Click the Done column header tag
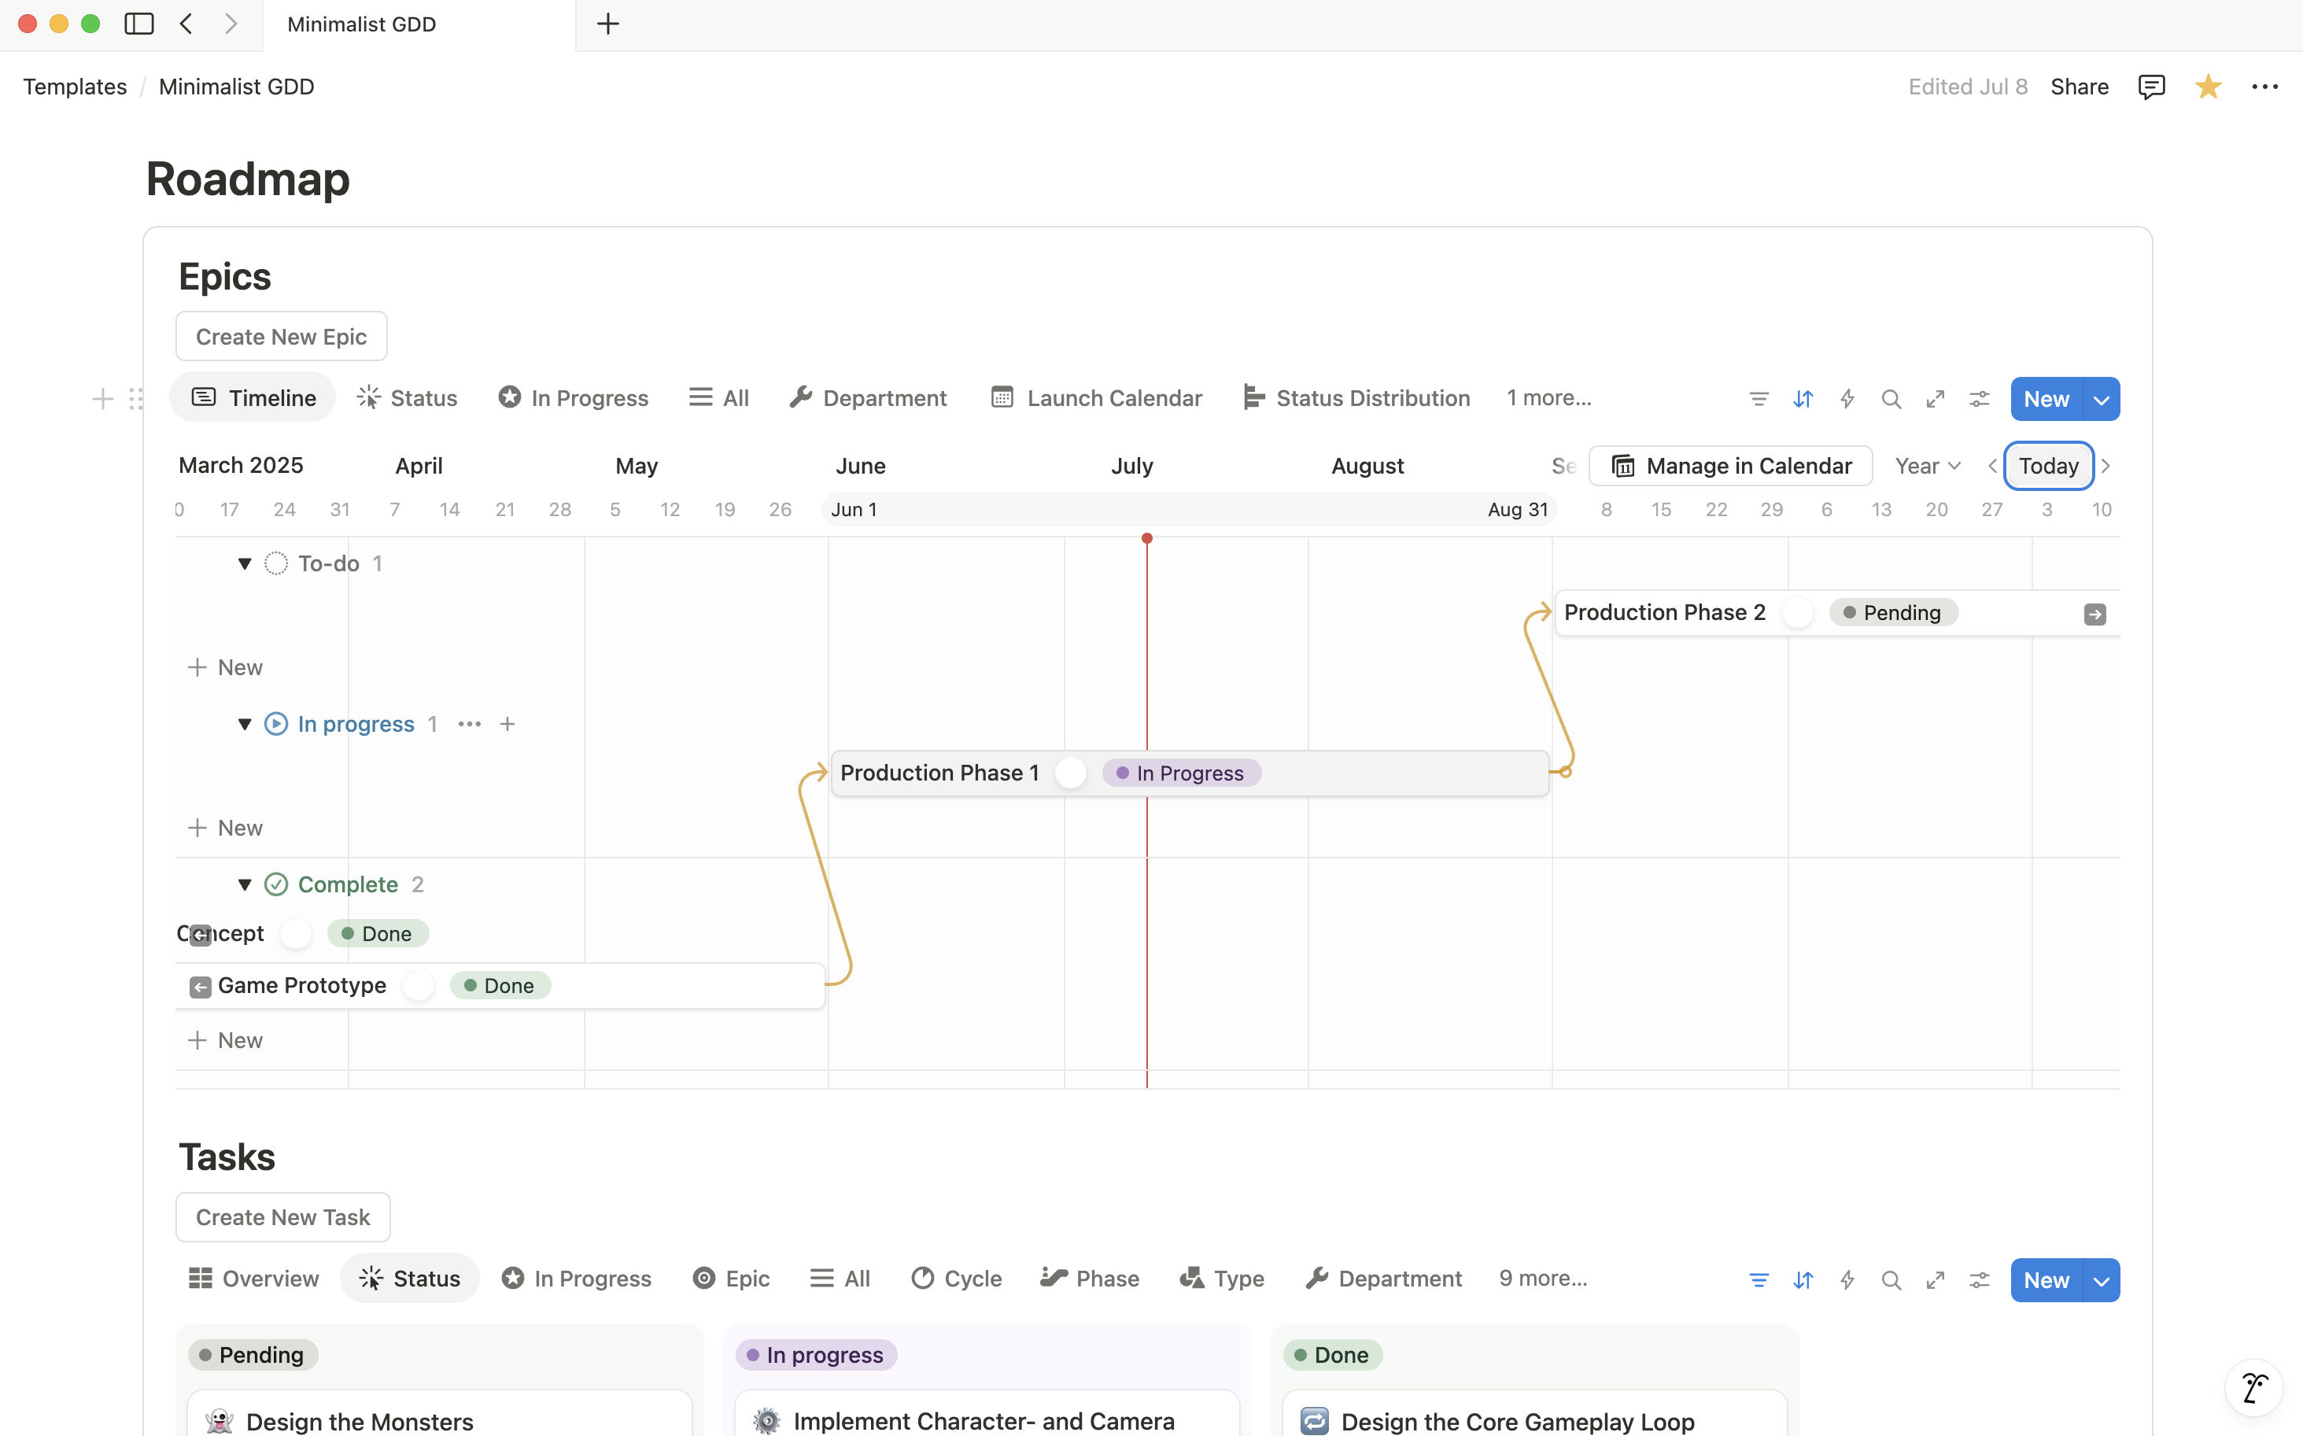2303x1436 pixels. click(x=1331, y=1355)
